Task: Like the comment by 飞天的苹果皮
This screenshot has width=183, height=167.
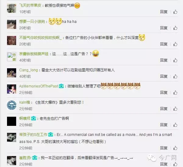Action: click(175, 12)
